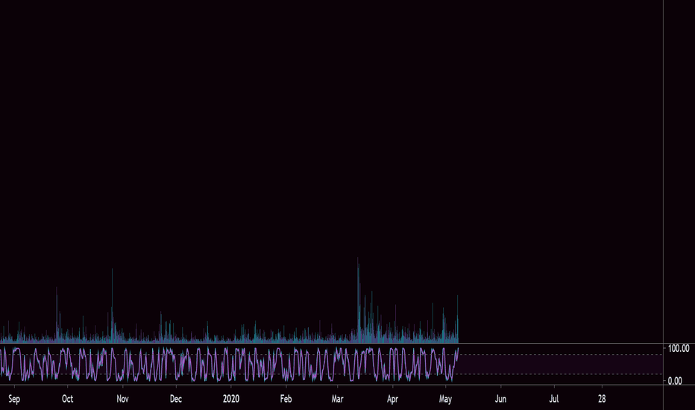Screen dimensions: 695x410
Task: Click the Apr label on time axis
Action: click(392, 399)
